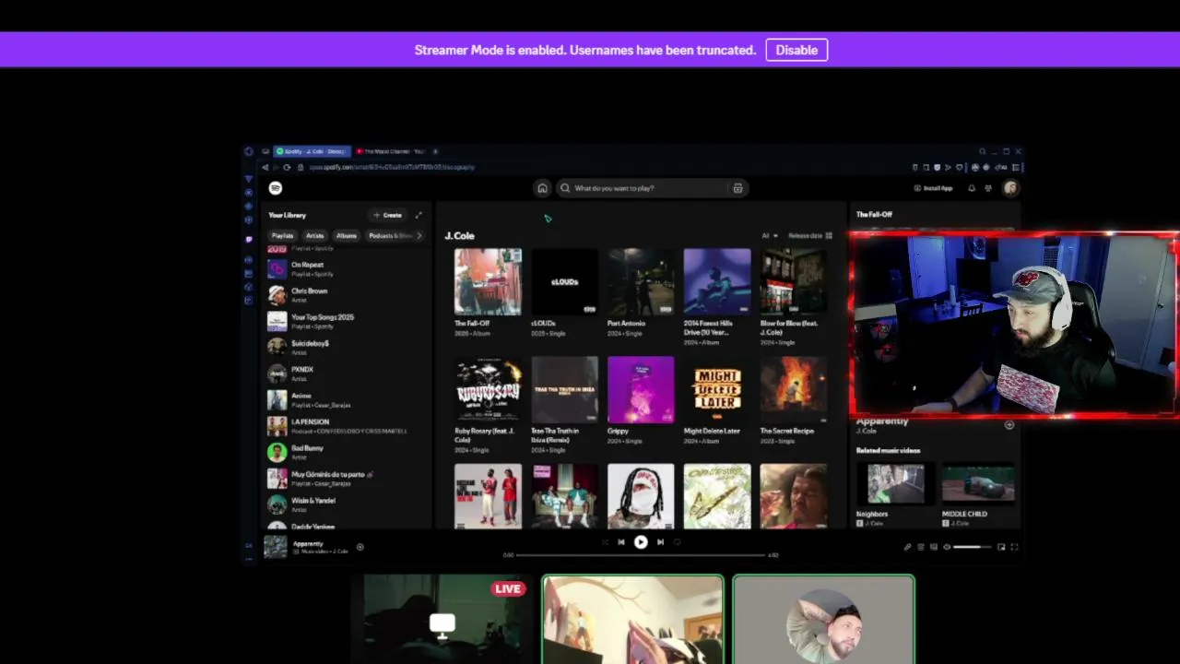
Task: Open the Spotify profile avatar menu
Action: [1010, 188]
